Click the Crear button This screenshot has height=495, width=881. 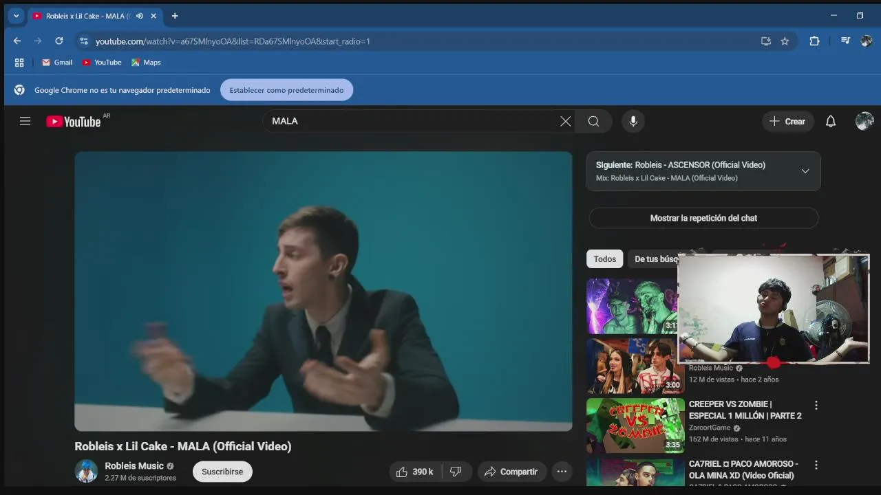point(788,122)
